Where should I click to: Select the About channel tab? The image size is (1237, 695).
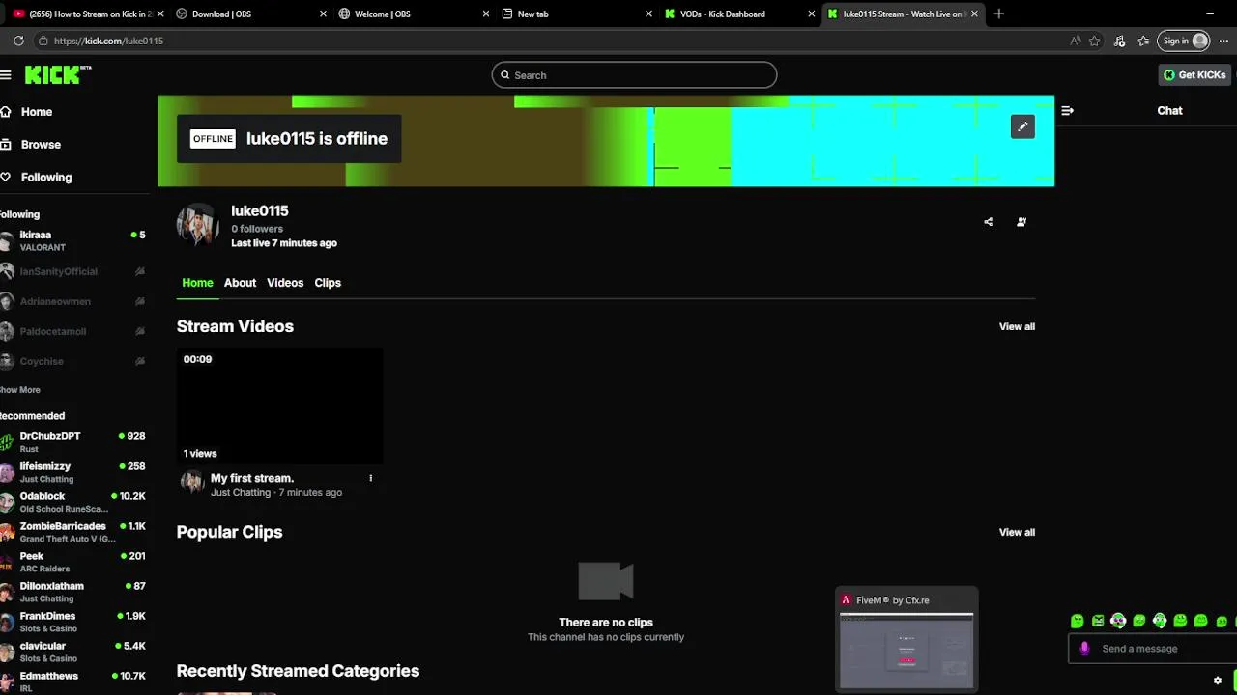pos(240,283)
